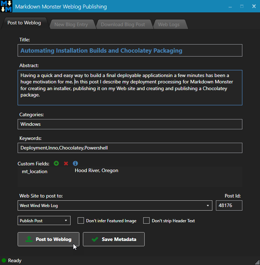Open the Publish Post dropdown

pos(44,220)
